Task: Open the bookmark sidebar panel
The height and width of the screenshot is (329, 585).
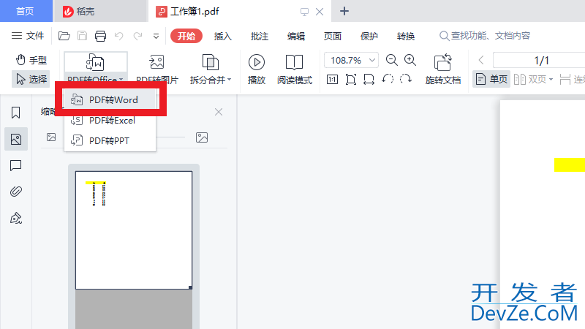Action: click(15, 113)
